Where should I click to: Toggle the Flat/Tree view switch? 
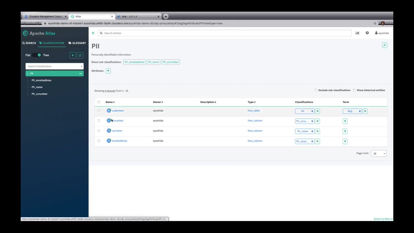[x=37, y=55]
